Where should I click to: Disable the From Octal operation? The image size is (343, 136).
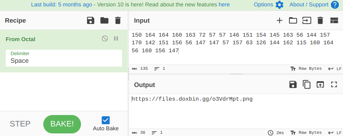click(105, 39)
